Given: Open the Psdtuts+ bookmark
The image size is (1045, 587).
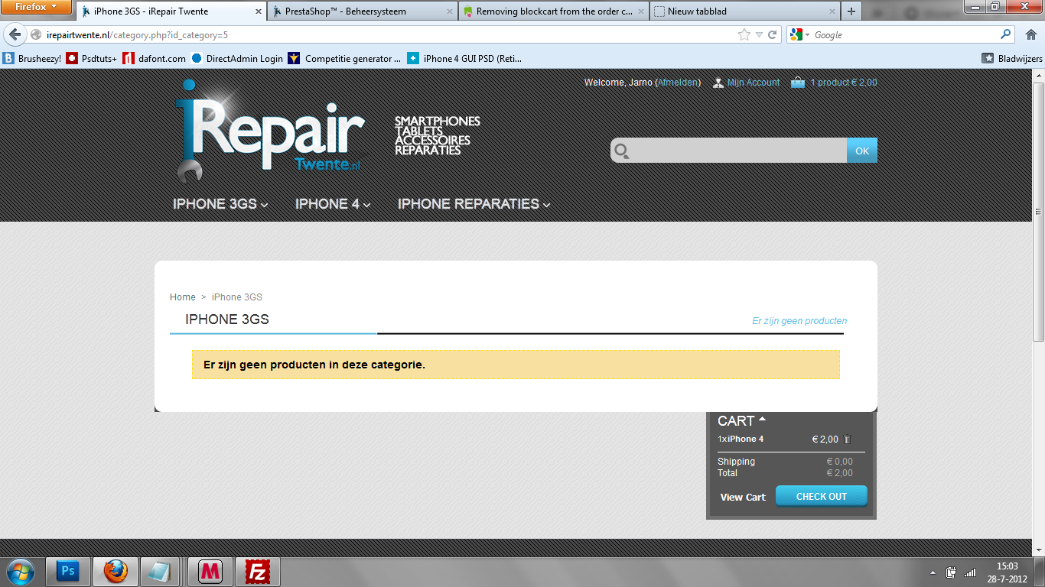Looking at the screenshot, I should tap(92, 58).
